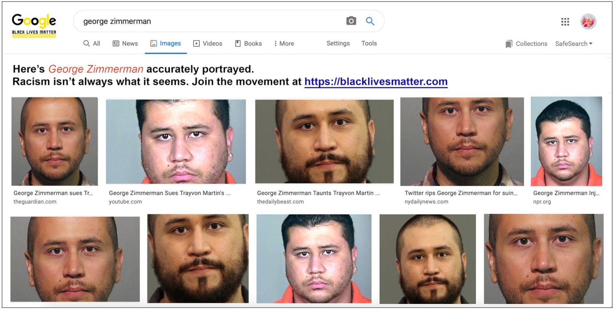Expand the SafeSearch dropdown
This screenshot has width=615, height=310.
[574, 44]
